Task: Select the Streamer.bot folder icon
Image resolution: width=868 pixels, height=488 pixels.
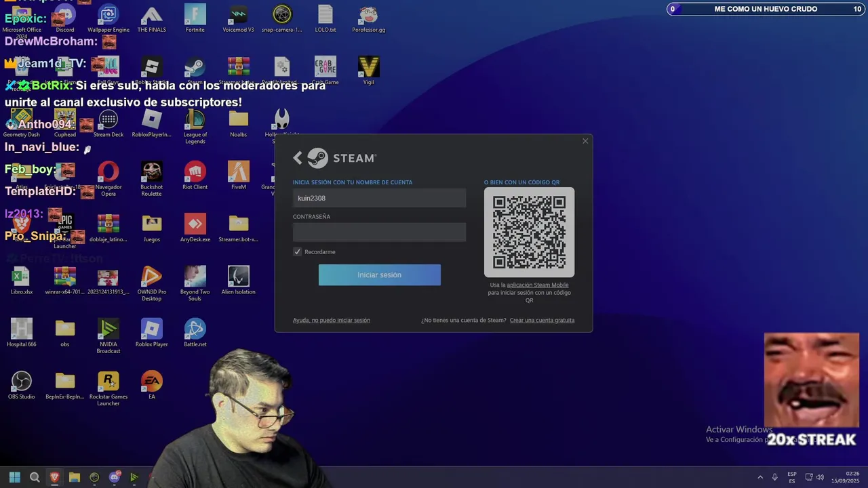Action: 238,228
